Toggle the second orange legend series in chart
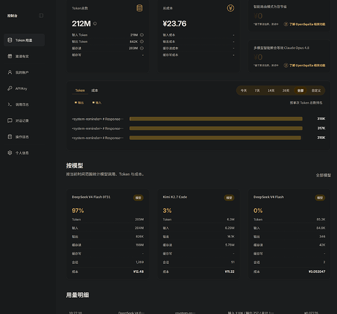This screenshot has width=337, height=314. (x=97, y=103)
